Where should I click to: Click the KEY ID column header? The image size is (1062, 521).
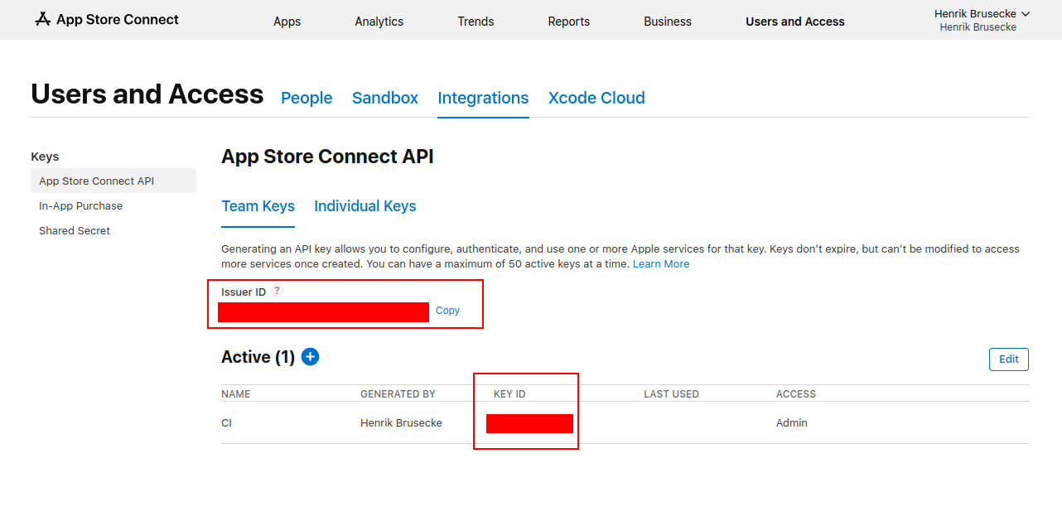[509, 394]
